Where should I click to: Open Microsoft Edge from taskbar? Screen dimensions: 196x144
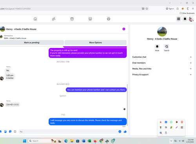(66, 141)
